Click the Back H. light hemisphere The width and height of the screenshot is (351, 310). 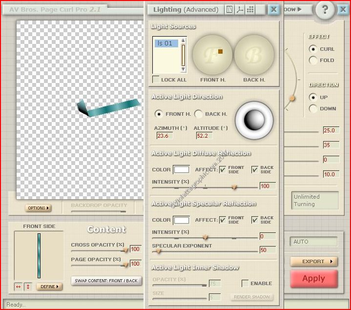254,55
